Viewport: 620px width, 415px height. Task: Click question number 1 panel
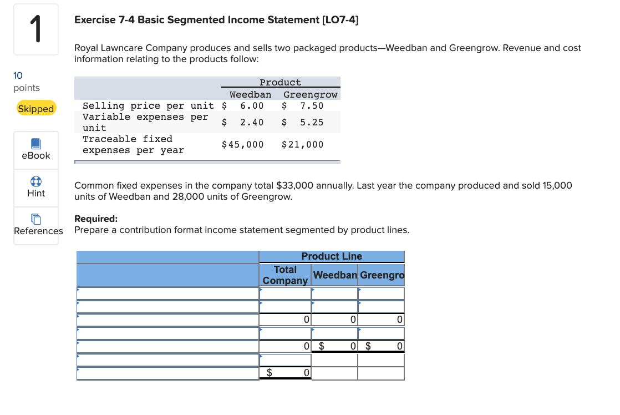(35, 29)
